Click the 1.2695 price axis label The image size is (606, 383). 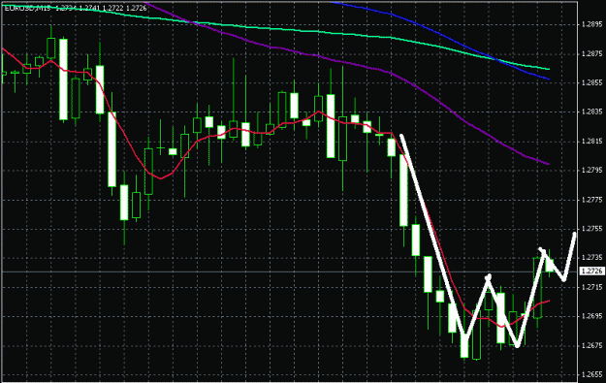pos(591,316)
